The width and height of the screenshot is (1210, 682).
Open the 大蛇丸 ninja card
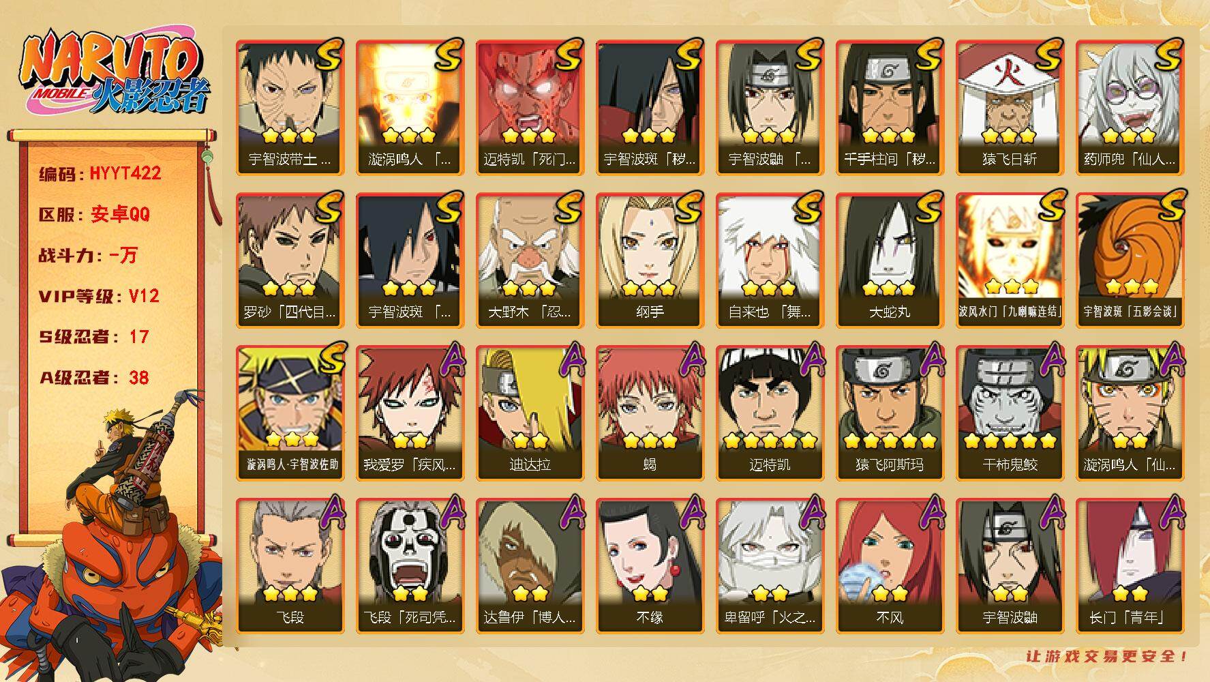[x=890, y=261]
